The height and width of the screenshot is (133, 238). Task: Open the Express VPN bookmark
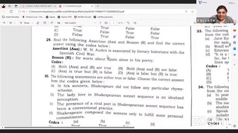click(65, 17)
